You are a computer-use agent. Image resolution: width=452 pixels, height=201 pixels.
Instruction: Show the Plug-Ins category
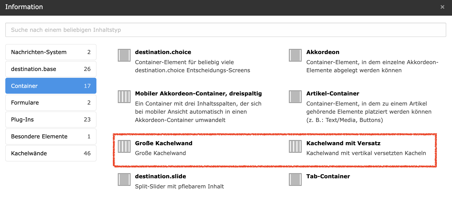coord(51,119)
